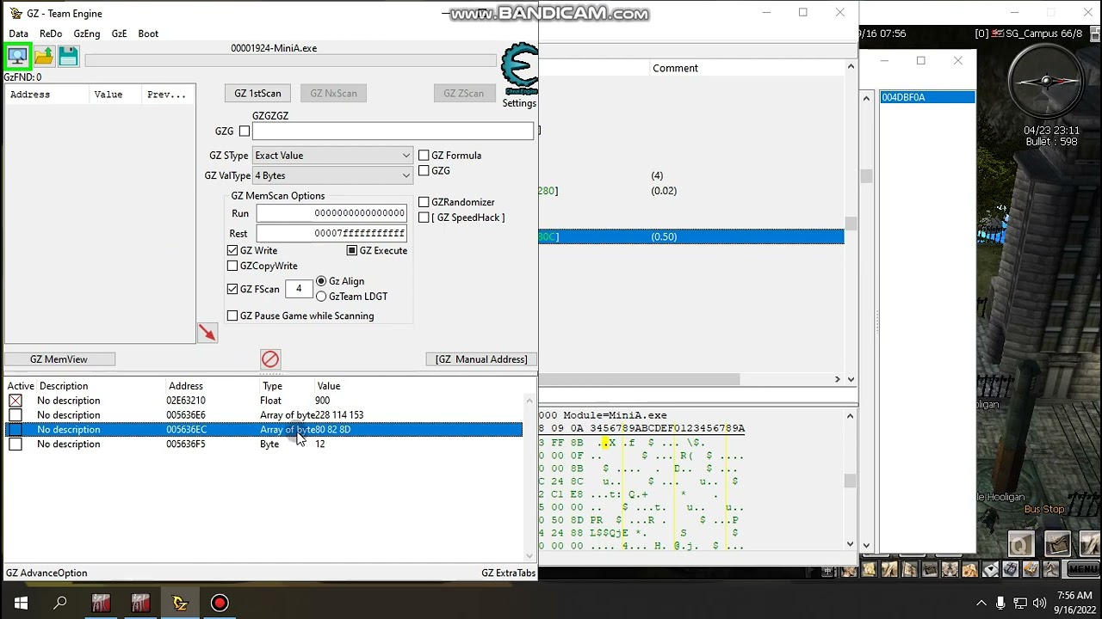Click the network tray icon

(1019, 604)
